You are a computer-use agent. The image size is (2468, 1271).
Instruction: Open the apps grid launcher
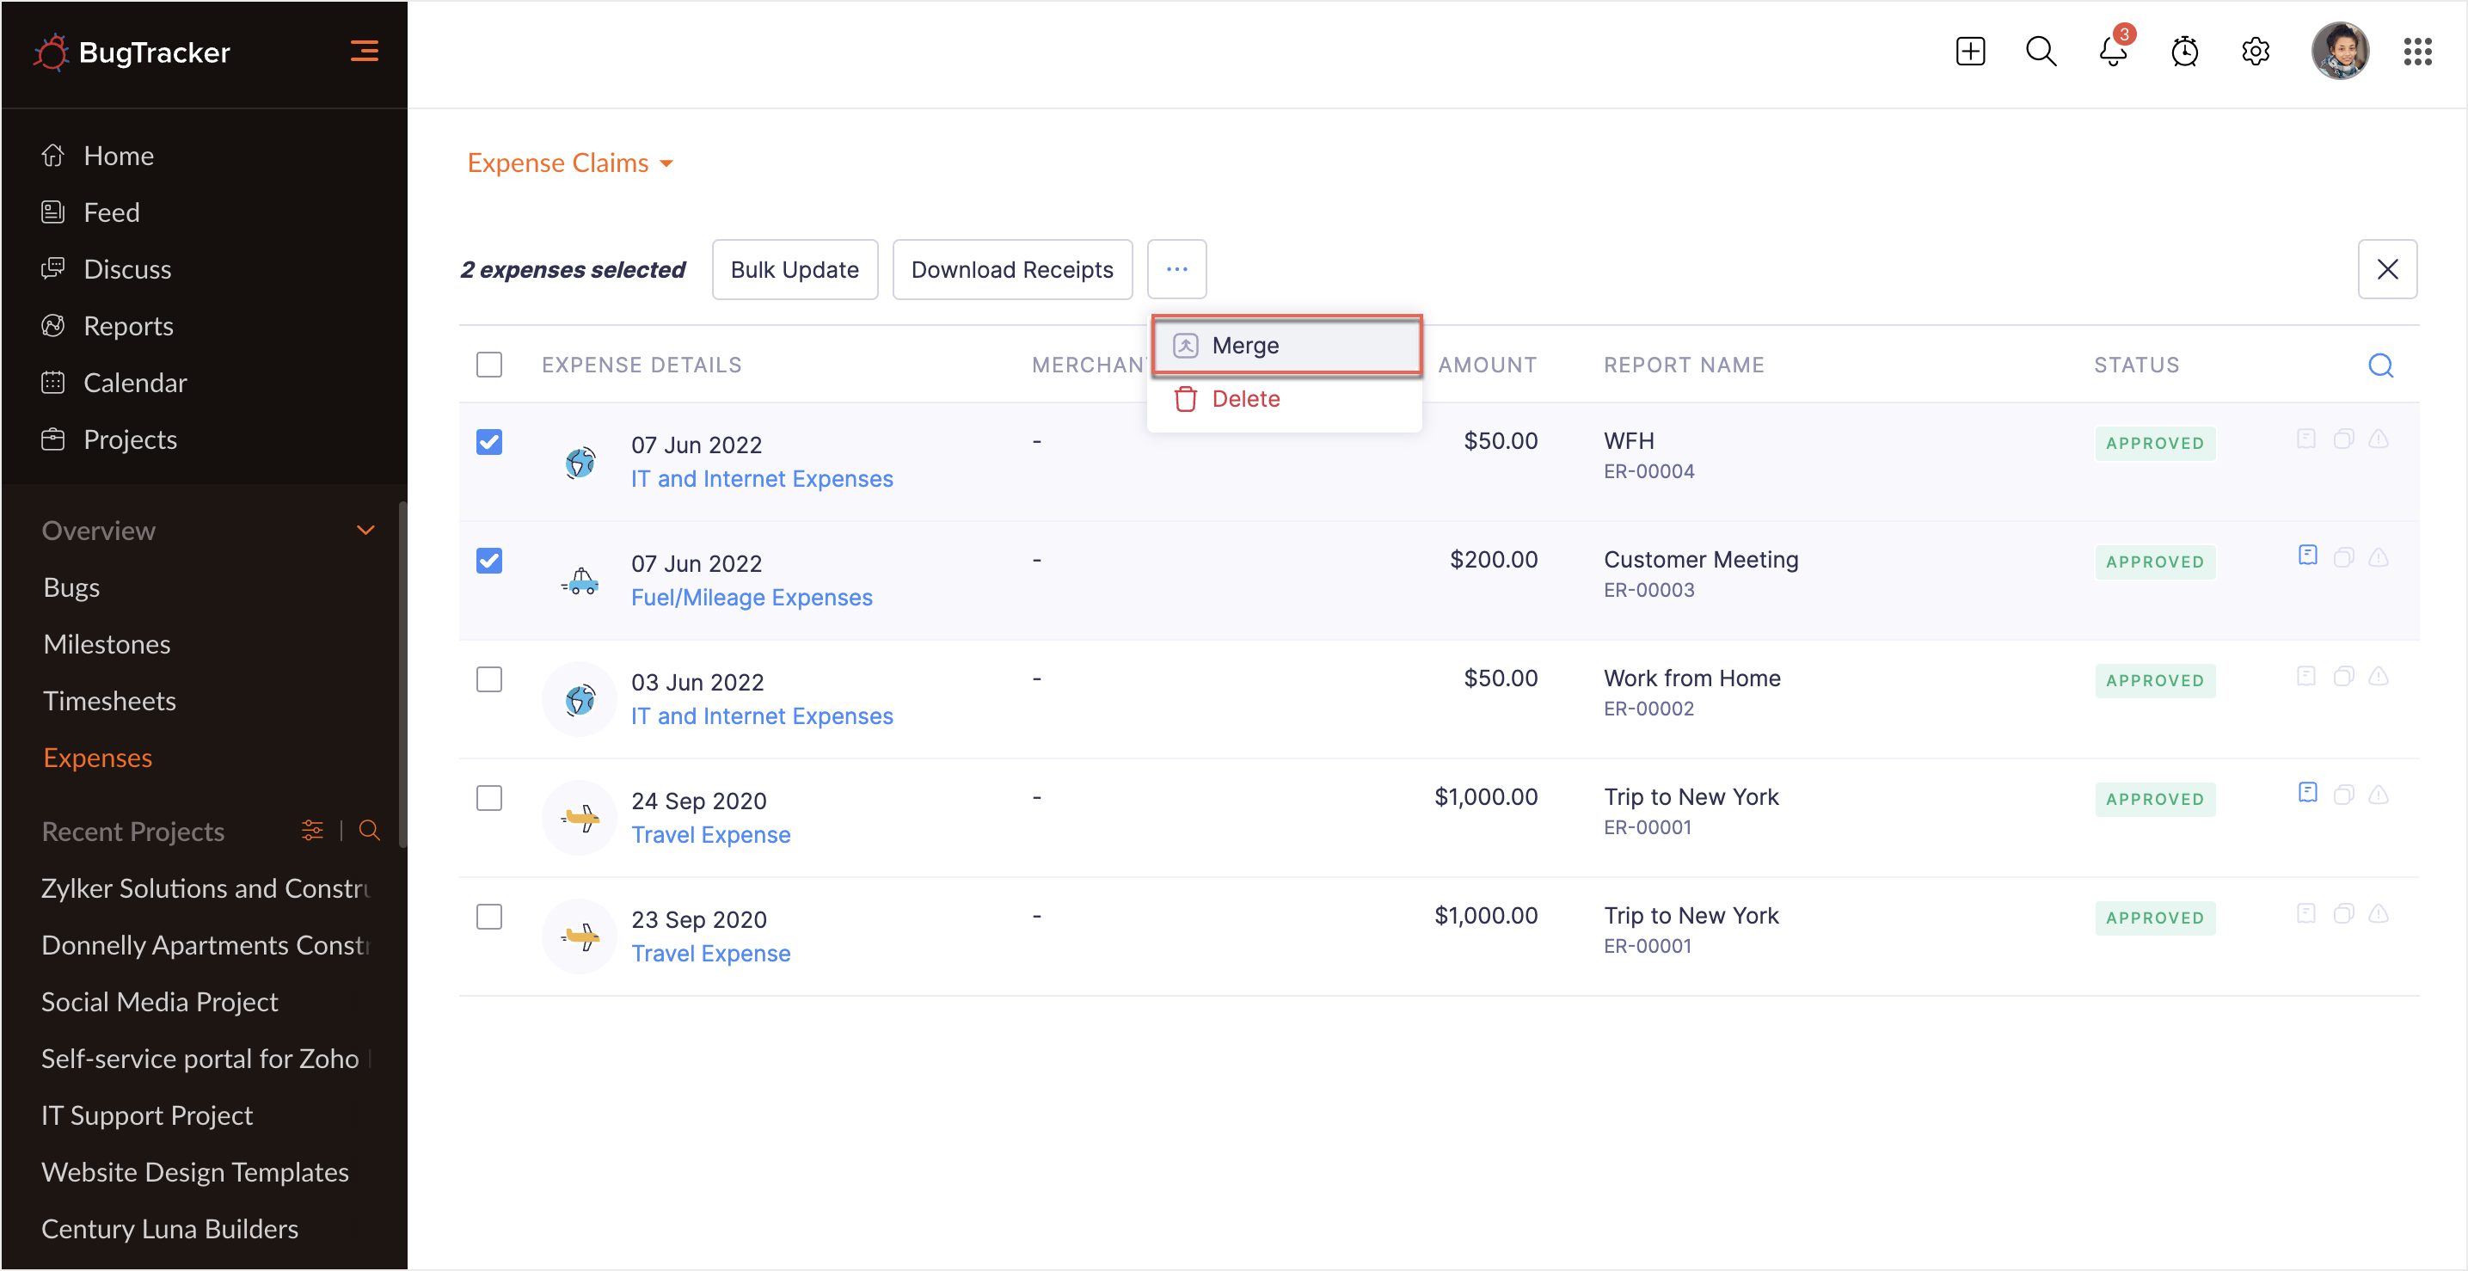2416,52
